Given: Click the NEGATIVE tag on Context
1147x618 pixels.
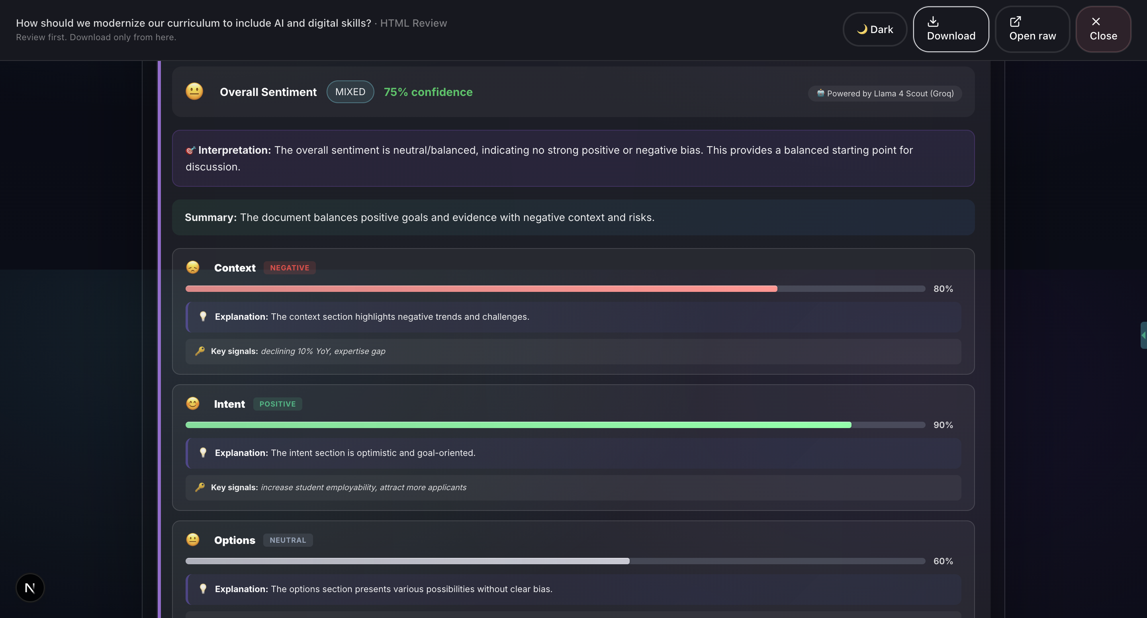Looking at the screenshot, I should 290,268.
